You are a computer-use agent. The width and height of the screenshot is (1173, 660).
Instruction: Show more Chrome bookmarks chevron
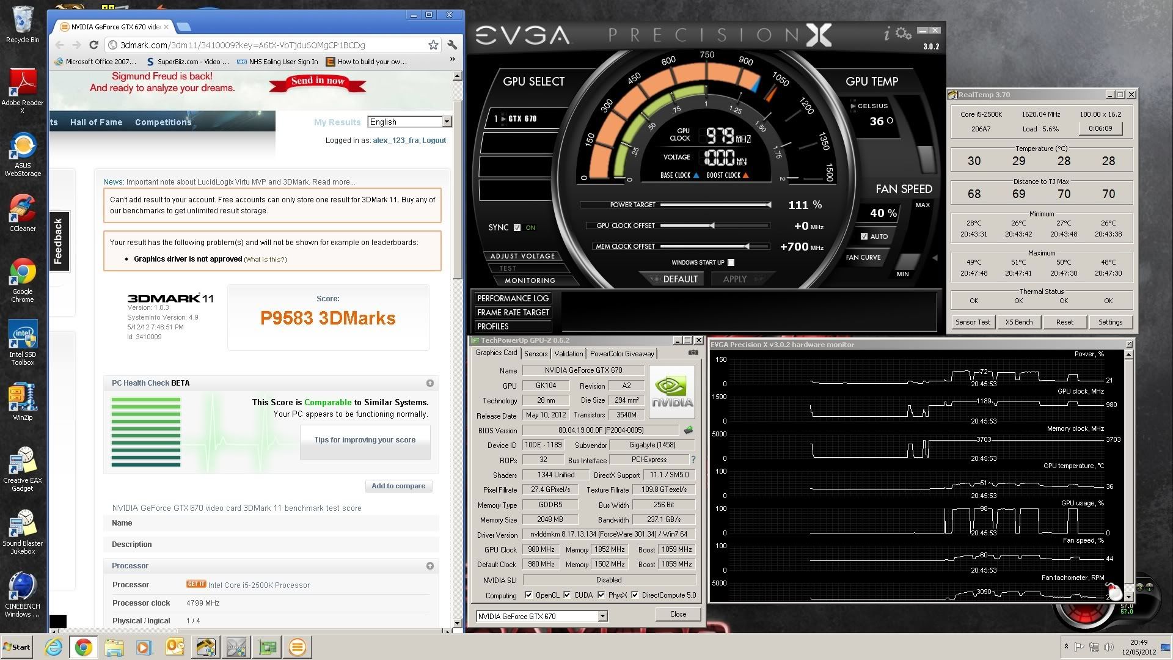[452, 59]
